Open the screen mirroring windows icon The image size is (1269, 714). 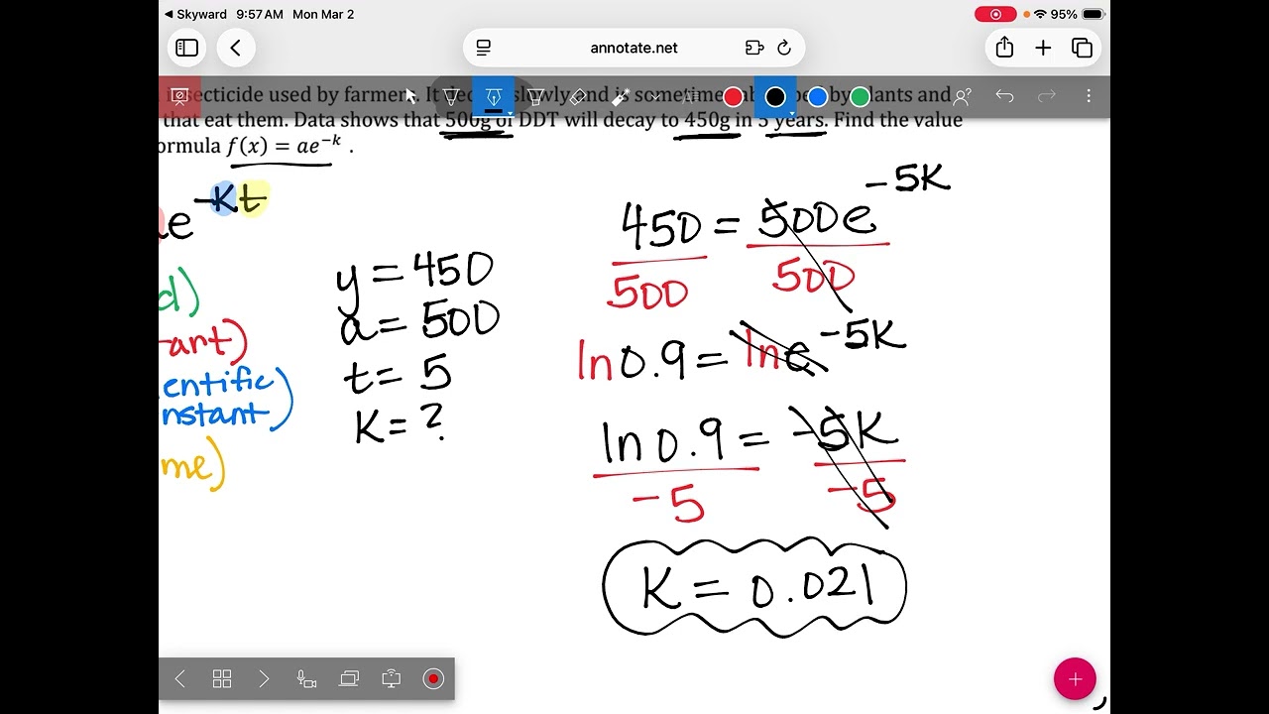[x=349, y=679]
